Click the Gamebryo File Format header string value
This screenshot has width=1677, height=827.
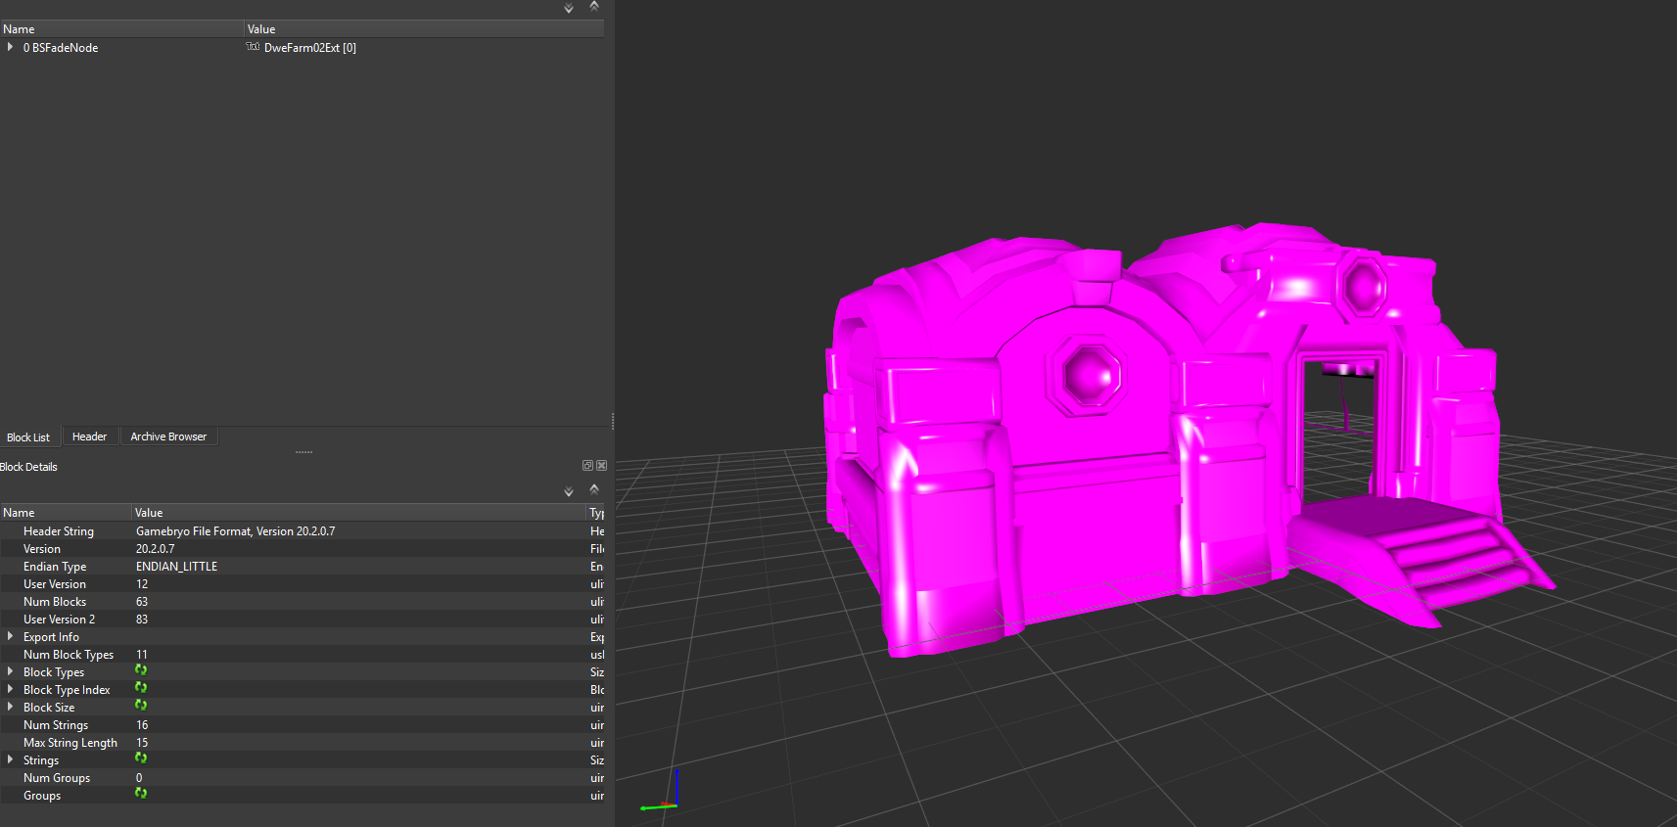tap(235, 531)
